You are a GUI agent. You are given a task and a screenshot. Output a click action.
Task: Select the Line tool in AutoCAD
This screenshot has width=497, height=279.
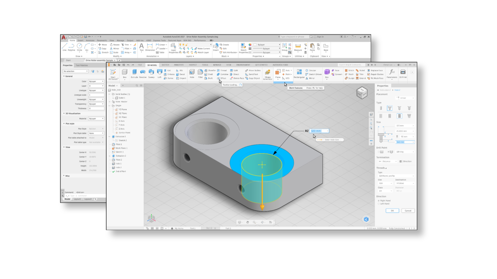pos(64,47)
